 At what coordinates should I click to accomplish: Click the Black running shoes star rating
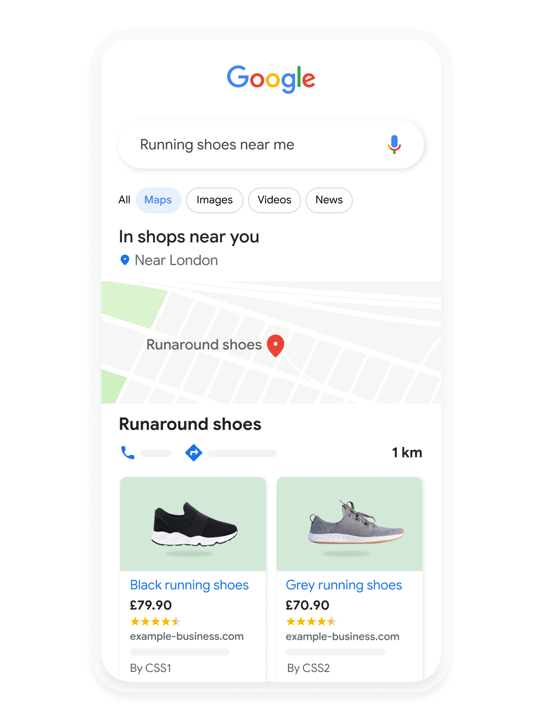(x=155, y=622)
